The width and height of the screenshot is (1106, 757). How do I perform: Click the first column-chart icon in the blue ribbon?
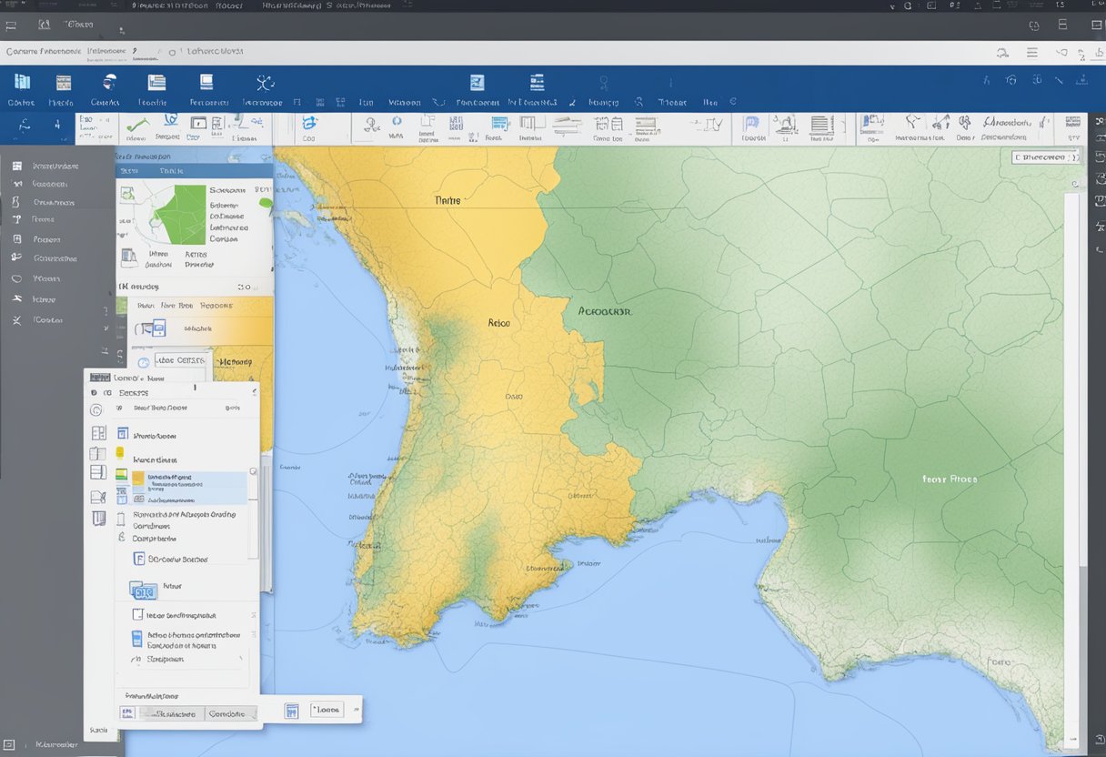22,83
